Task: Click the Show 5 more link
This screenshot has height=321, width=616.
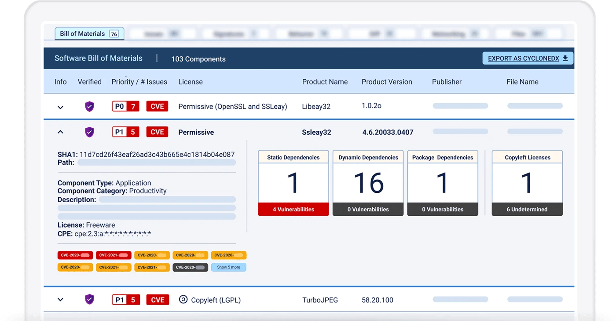Action: (228, 267)
